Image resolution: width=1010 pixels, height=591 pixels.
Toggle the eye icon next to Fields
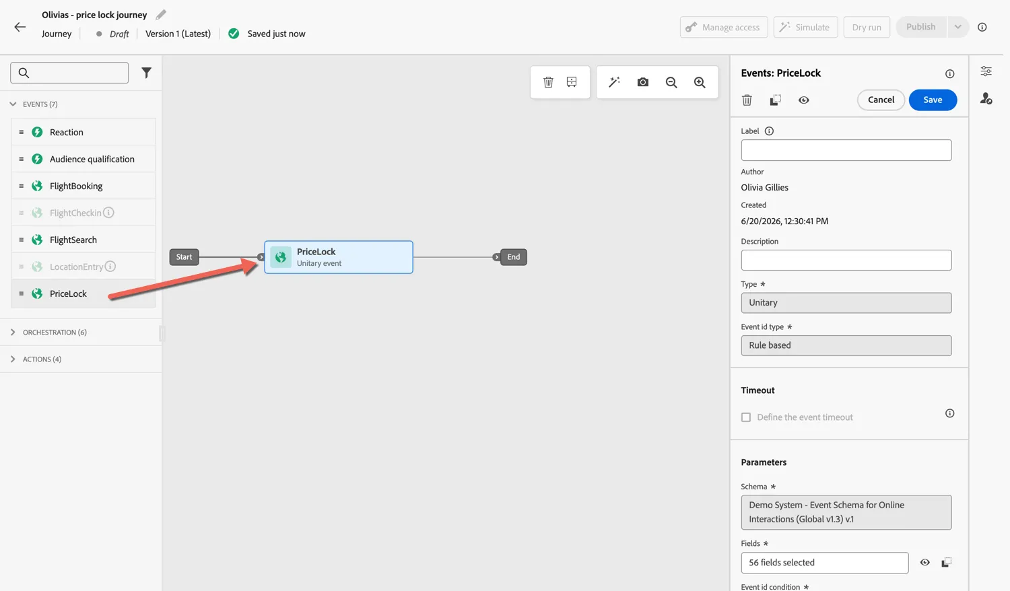click(925, 562)
